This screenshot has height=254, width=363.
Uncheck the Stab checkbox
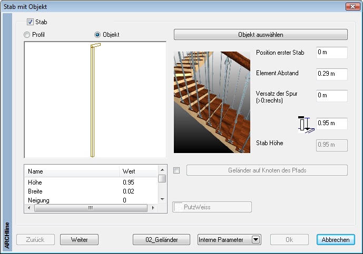[30, 22]
